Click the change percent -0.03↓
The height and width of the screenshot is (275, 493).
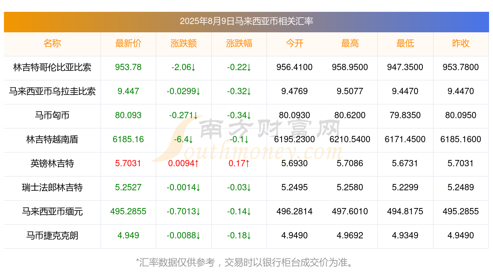239,188
